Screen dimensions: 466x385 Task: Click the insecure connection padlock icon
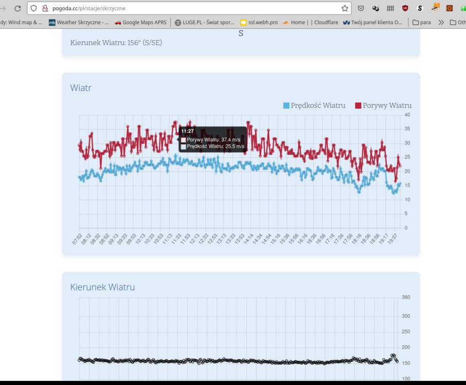coord(45,8)
